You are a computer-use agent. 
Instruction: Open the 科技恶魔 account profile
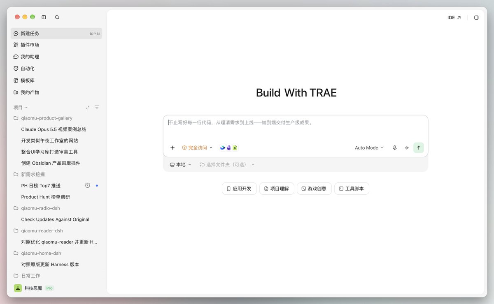(x=34, y=288)
